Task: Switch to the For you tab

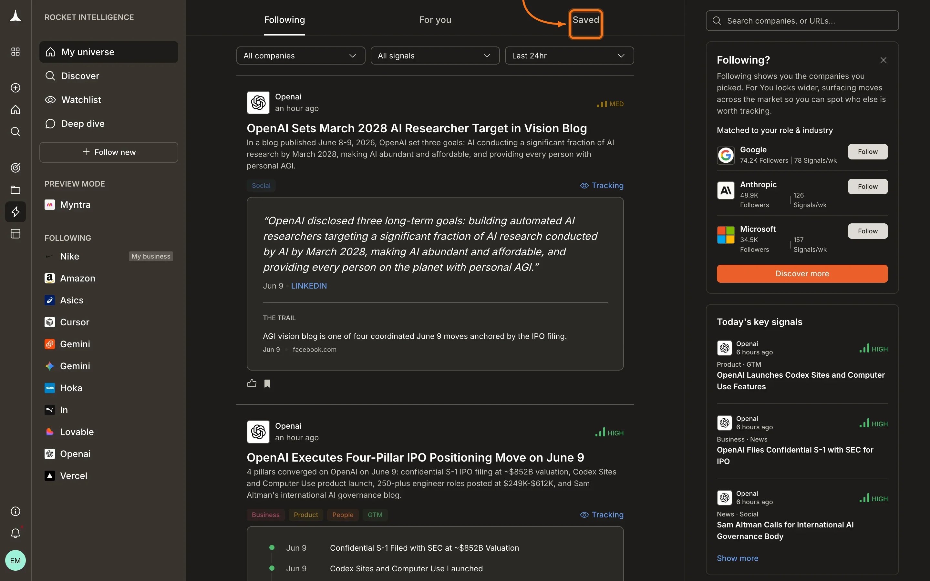Action: pos(435,20)
